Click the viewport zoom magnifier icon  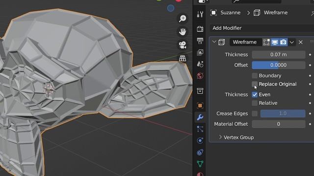coord(183,19)
